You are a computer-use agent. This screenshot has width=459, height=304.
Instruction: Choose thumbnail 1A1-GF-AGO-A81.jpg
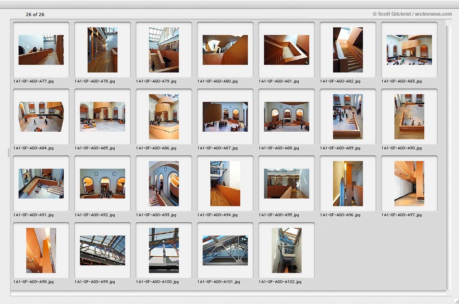(x=287, y=50)
